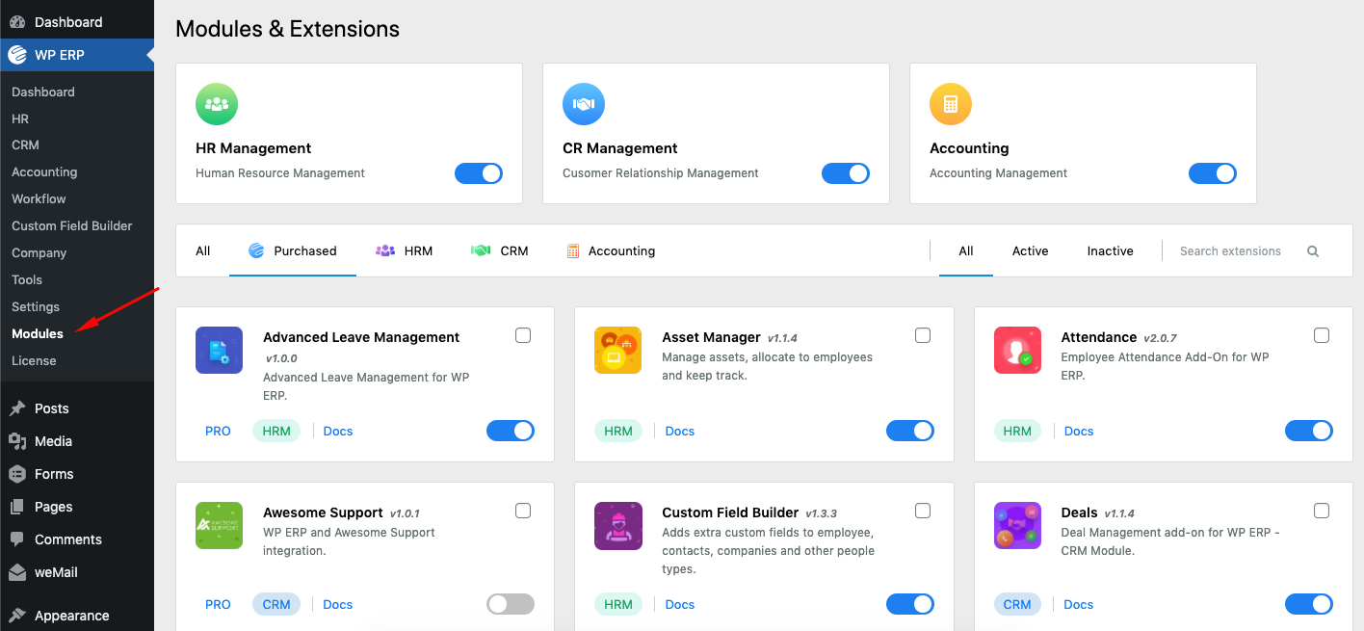Click the Posts pin icon in sidebar
This screenshot has width=1364, height=631.
pos(17,408)
